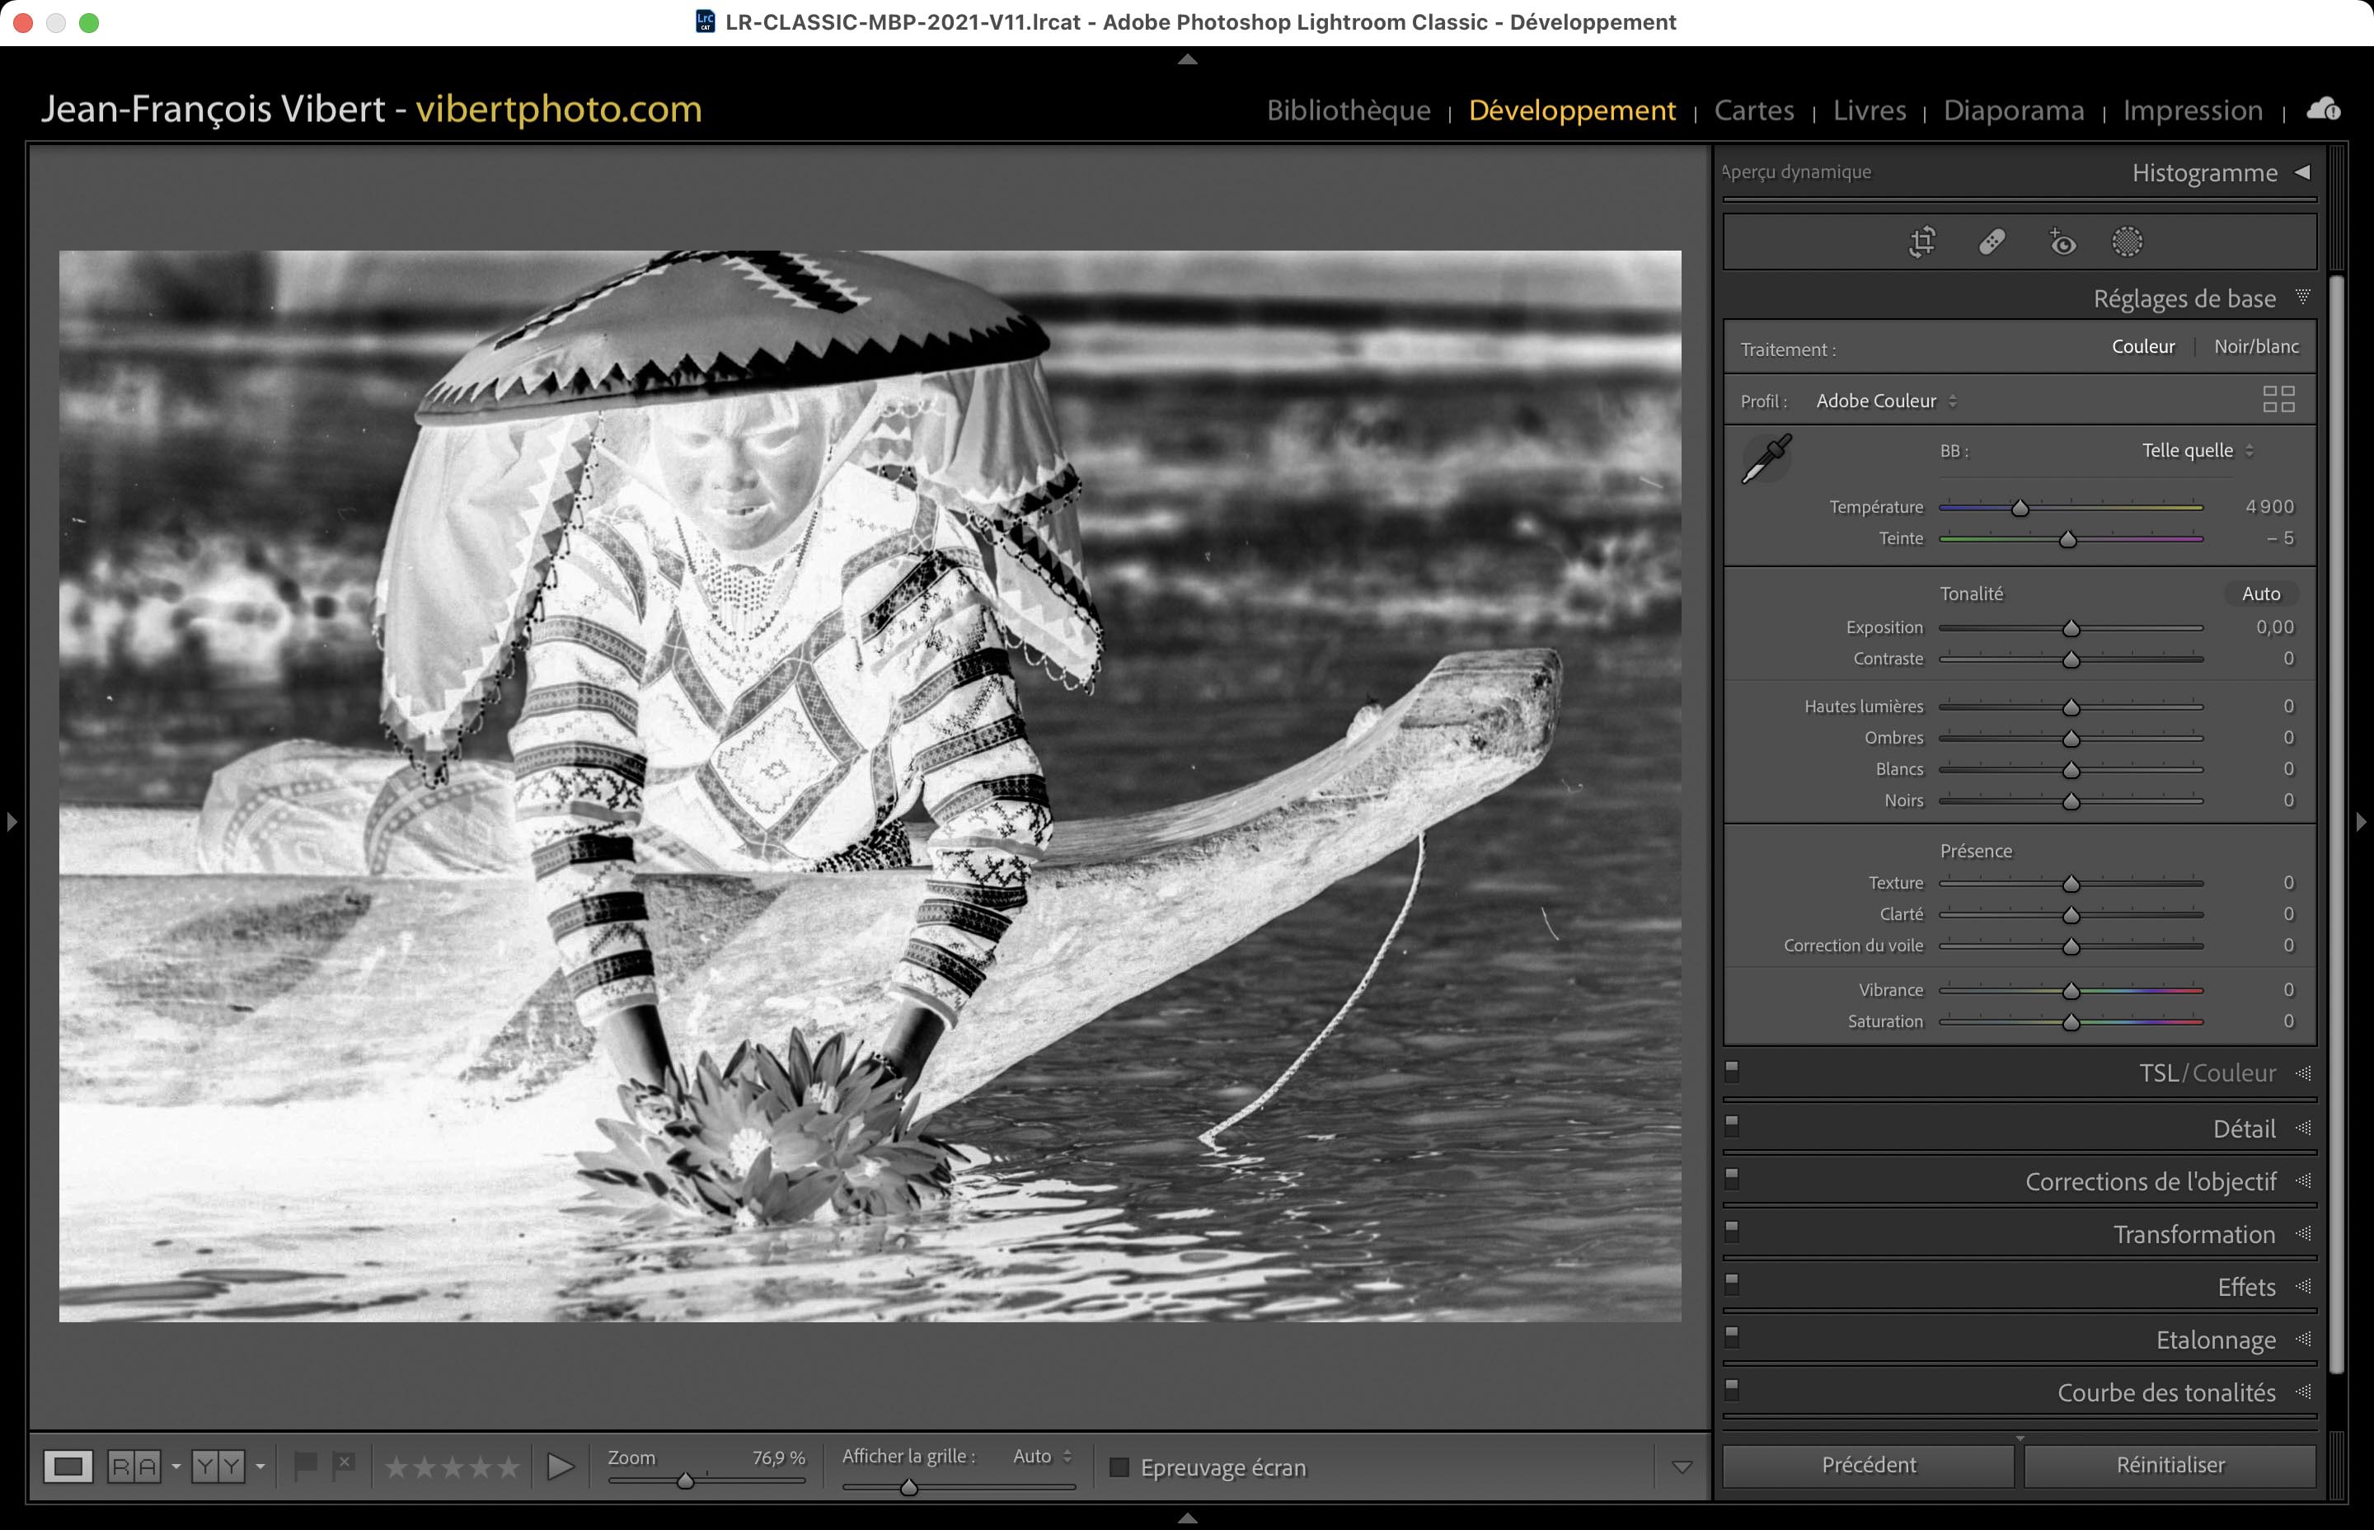Pick the white balance eyedropper
2374x1530 pixels.
tap(1767, 459)
